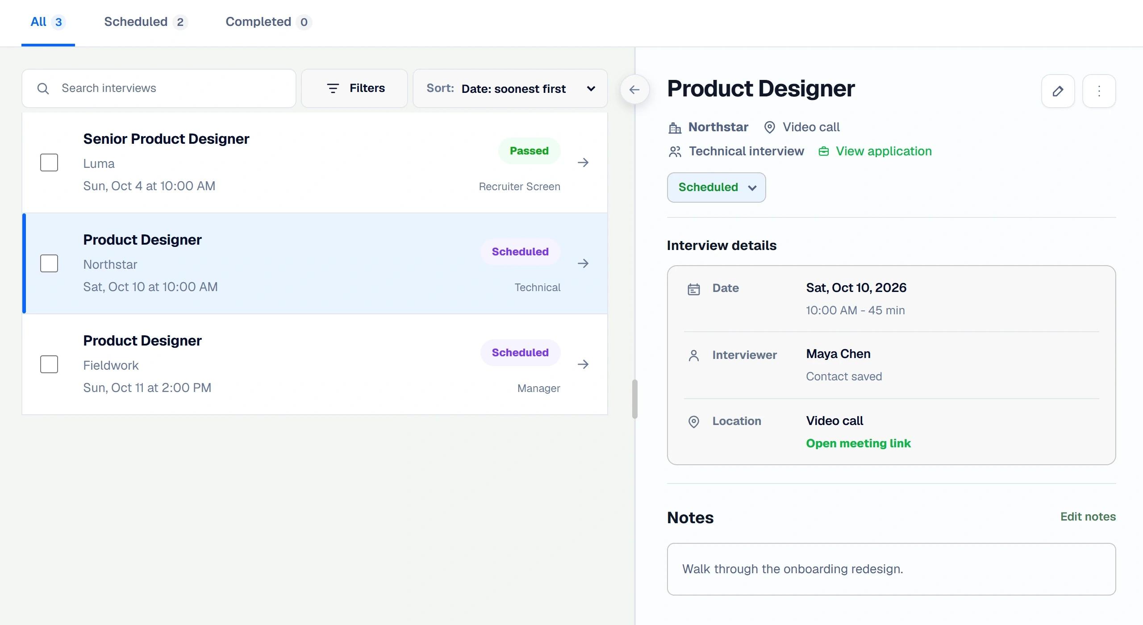Collapse detail panel with back arrow
1143x625 pixels.
(634, 90)
